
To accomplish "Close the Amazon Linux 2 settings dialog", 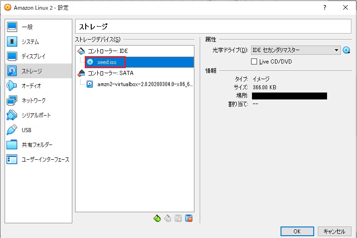I will pos(345,7).
